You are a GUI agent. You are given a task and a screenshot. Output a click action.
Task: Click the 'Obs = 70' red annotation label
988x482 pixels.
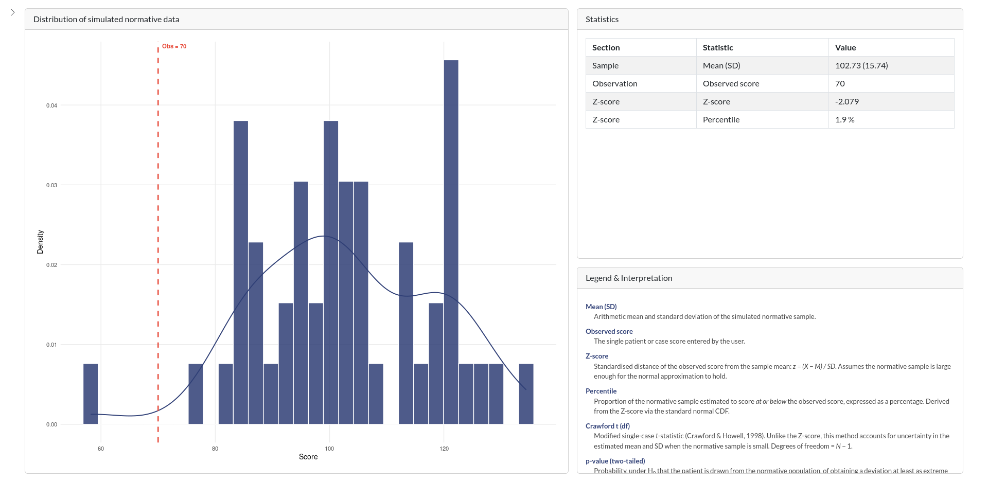(174, 46)
